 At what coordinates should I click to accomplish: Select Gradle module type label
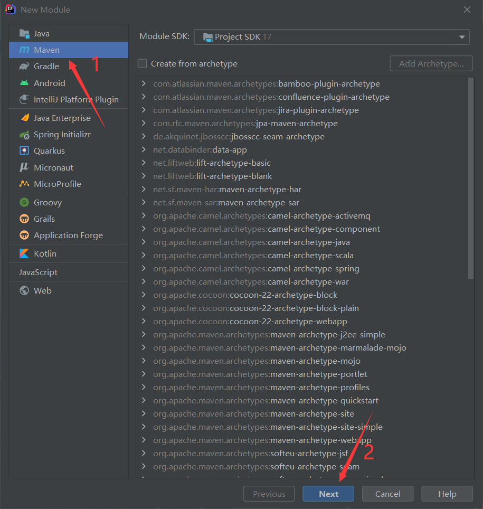point(46,66)
